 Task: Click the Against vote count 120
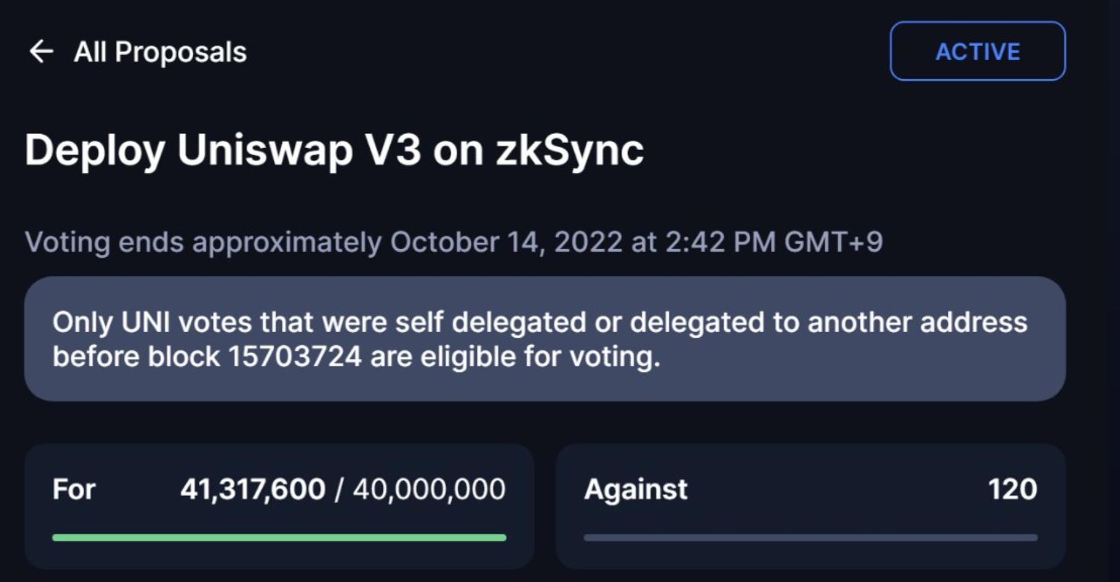click(x=1012, y=490)
